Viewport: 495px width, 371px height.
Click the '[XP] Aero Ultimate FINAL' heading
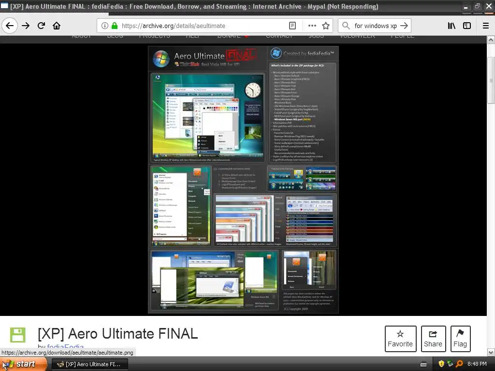coord(118,334)
